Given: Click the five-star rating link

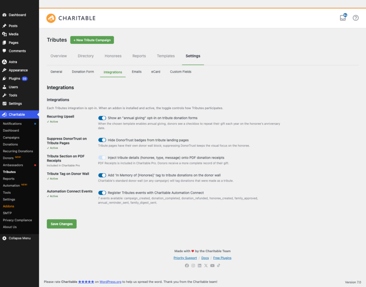Looking at the screenshot, I should (86, 282).
